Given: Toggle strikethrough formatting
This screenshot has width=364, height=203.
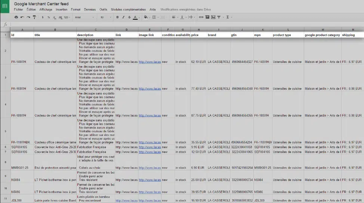Looking at the screenshot, I should [x=129, y=17].
